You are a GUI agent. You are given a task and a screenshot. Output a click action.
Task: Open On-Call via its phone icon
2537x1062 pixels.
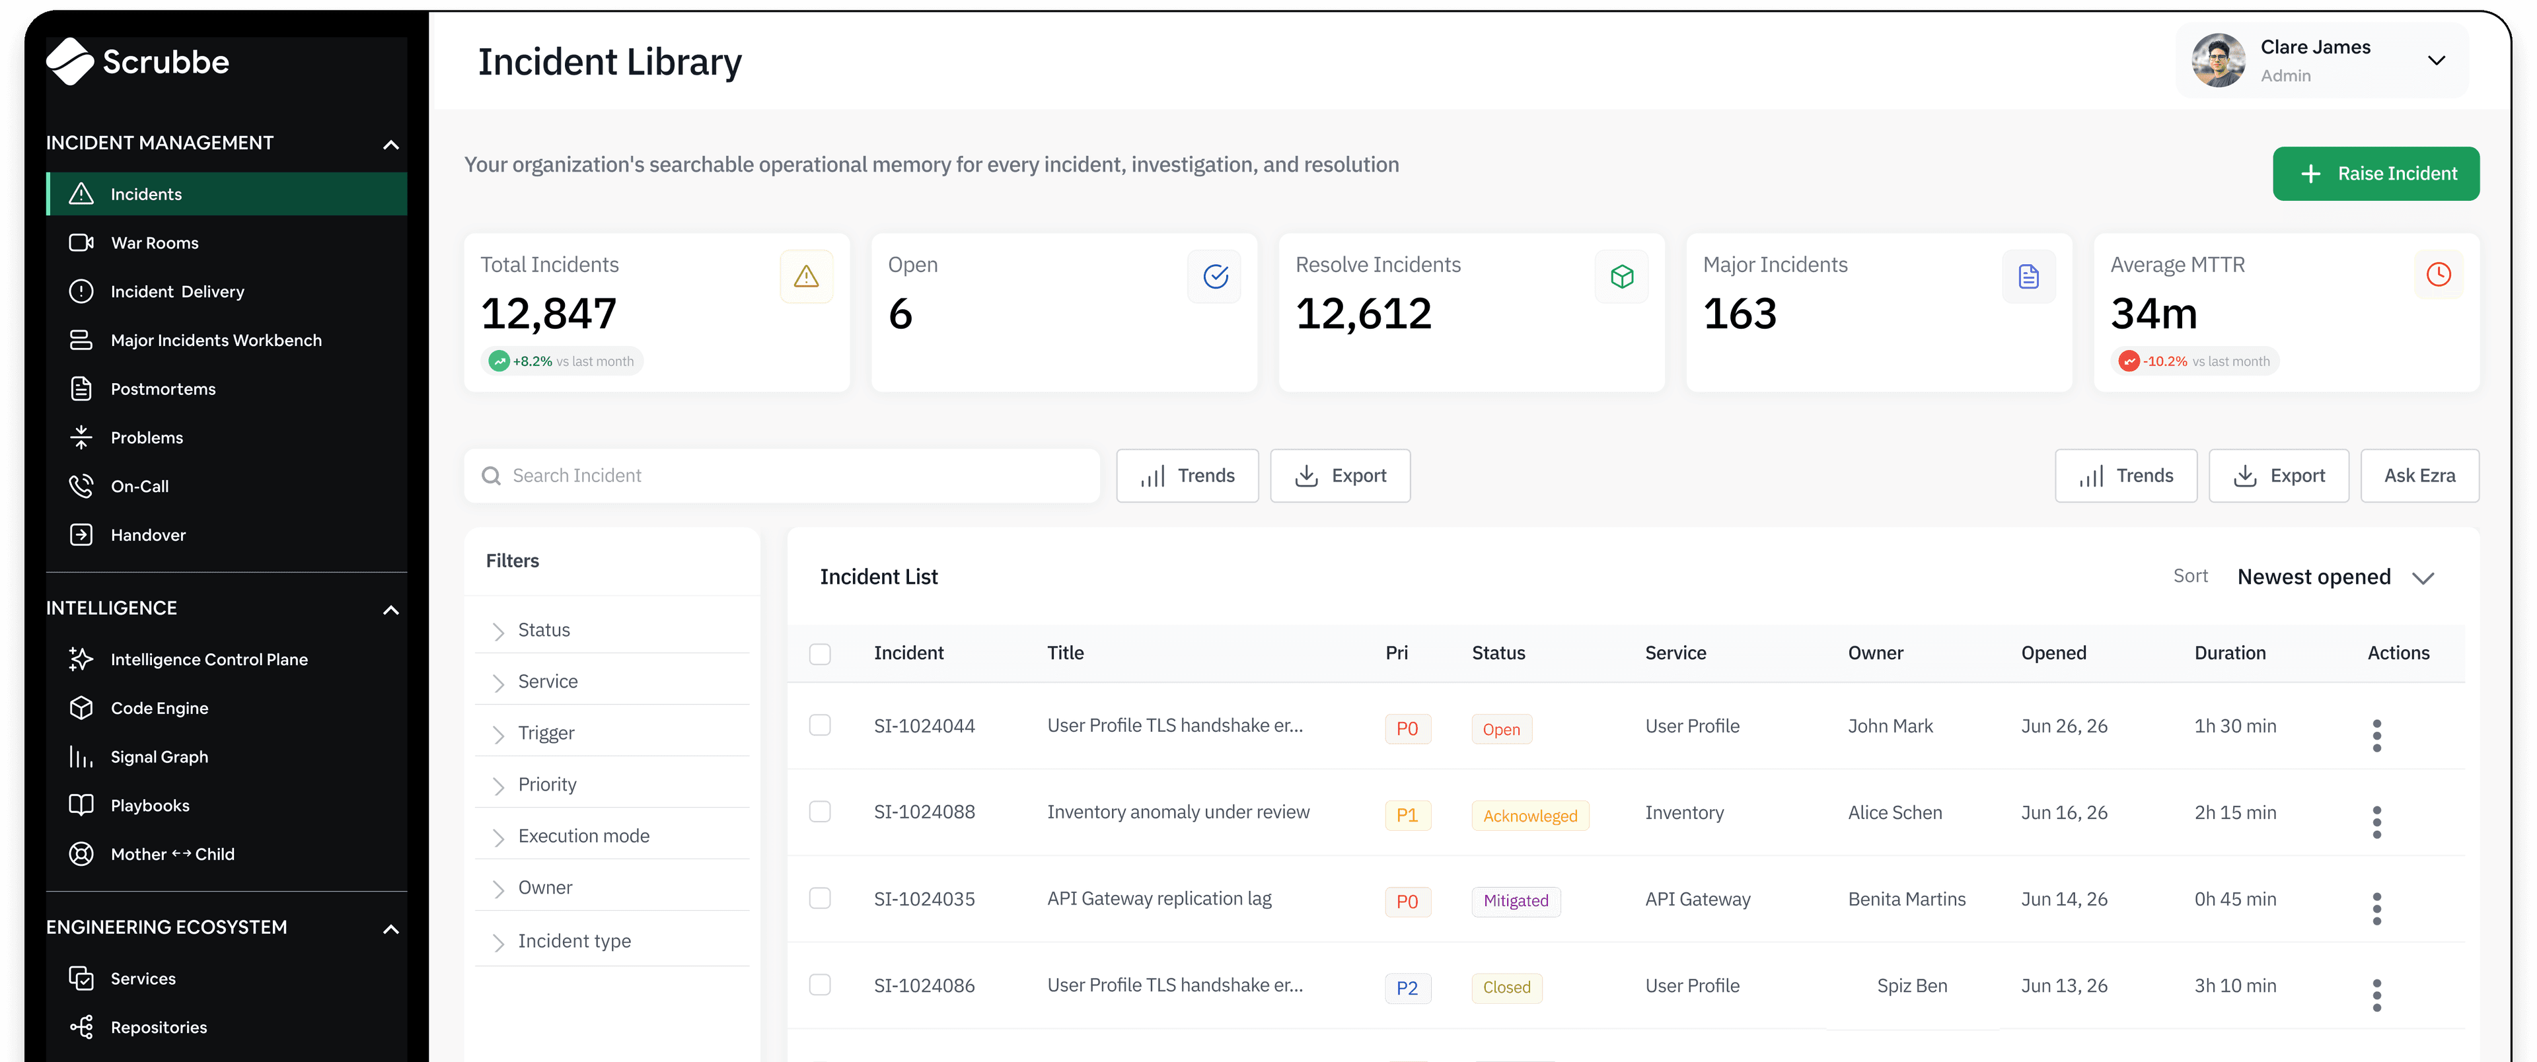[x=82, y=486]
